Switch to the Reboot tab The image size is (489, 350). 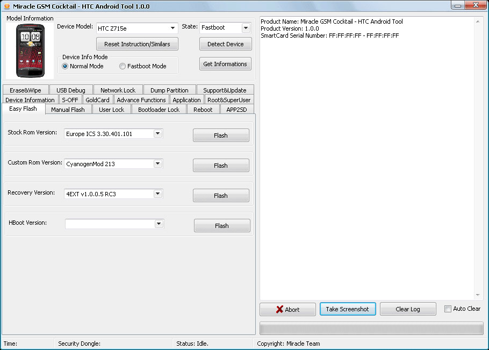pos(203,110)
